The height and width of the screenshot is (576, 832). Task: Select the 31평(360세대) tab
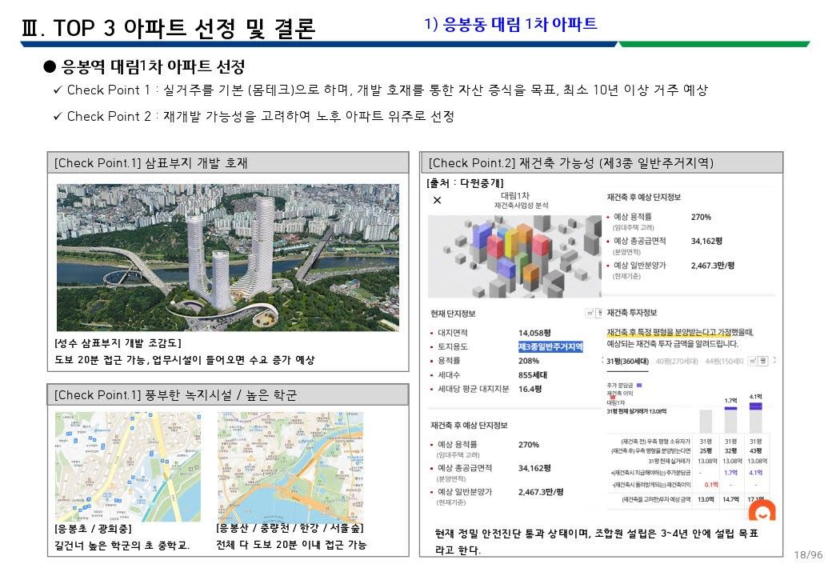pos(628,361)
